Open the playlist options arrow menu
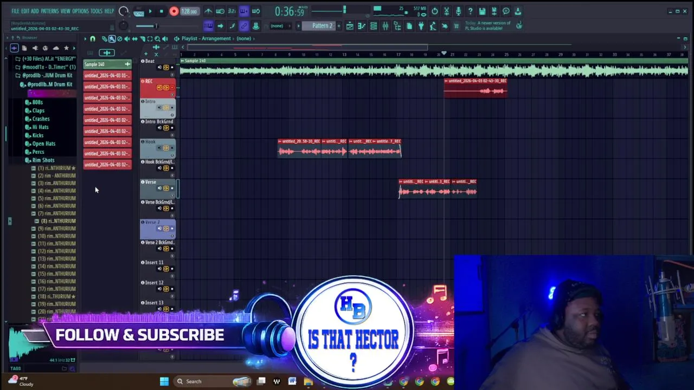Image resolution: width=694 pixels, height=390 pixels. click(x=85, y=38)
